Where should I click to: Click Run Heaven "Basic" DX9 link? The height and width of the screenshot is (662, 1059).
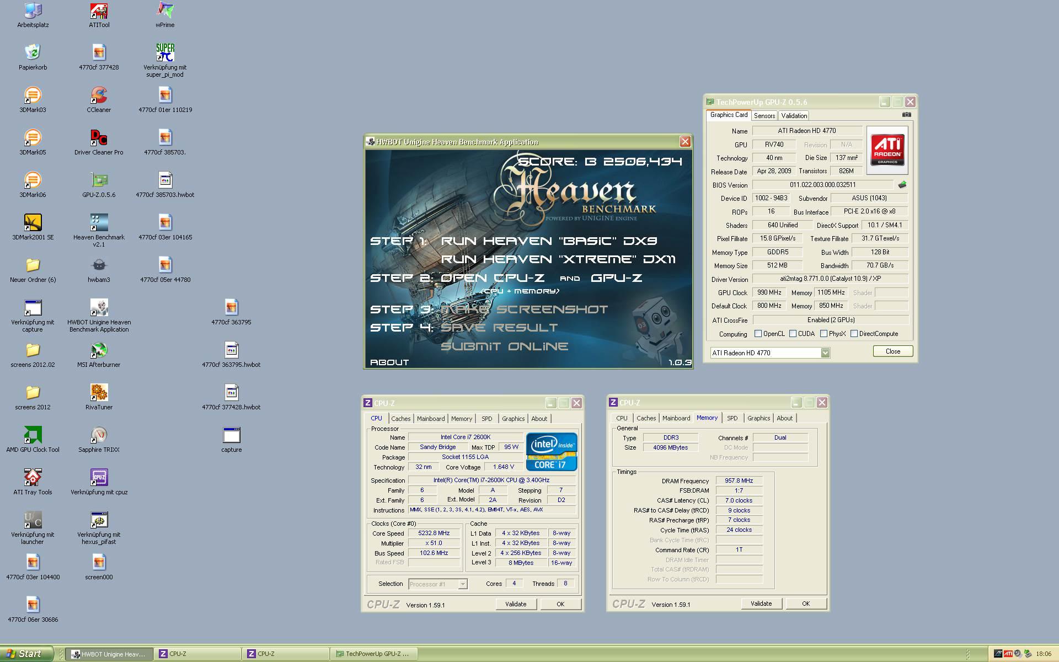(x=549, y=241)
